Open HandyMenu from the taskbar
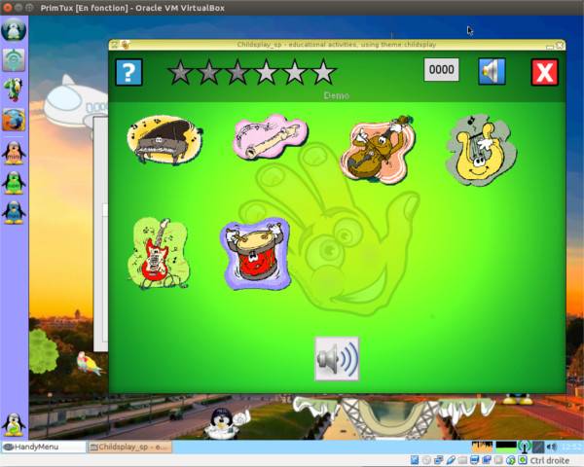This screenshot has width=584, height=467. tap(44, 447)
